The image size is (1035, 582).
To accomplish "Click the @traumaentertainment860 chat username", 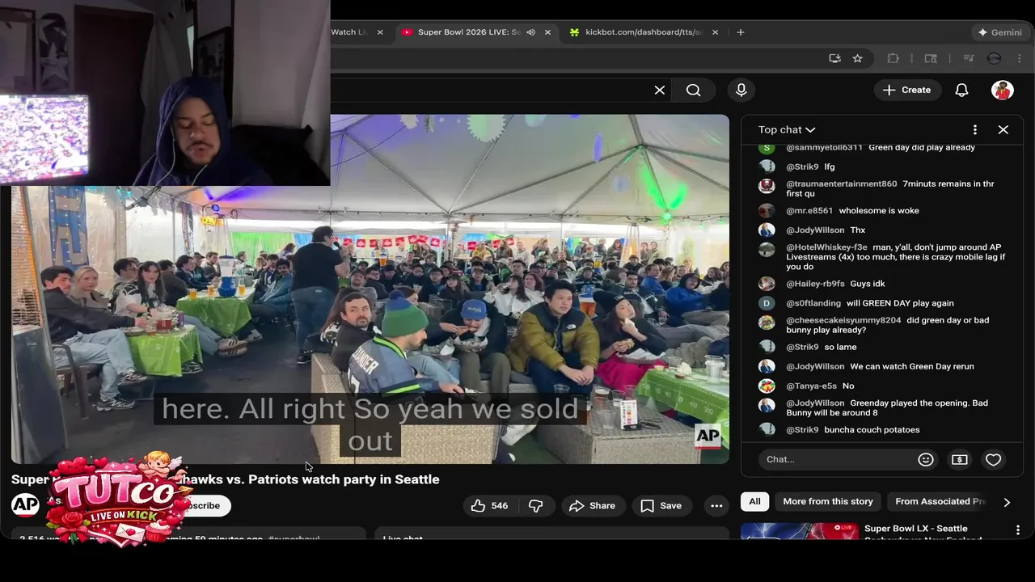I will [x=842, y=183].
